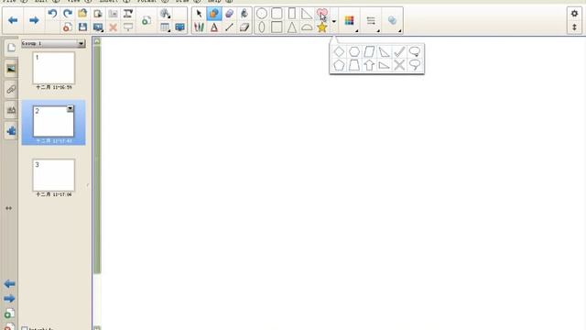Pick the circle shape in the toolbar

tap(262, 14)
